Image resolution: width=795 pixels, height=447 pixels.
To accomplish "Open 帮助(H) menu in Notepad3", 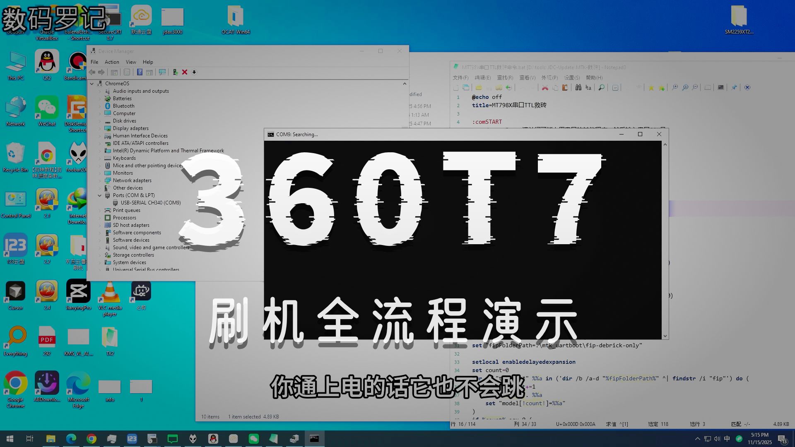I will click(594, 78).
